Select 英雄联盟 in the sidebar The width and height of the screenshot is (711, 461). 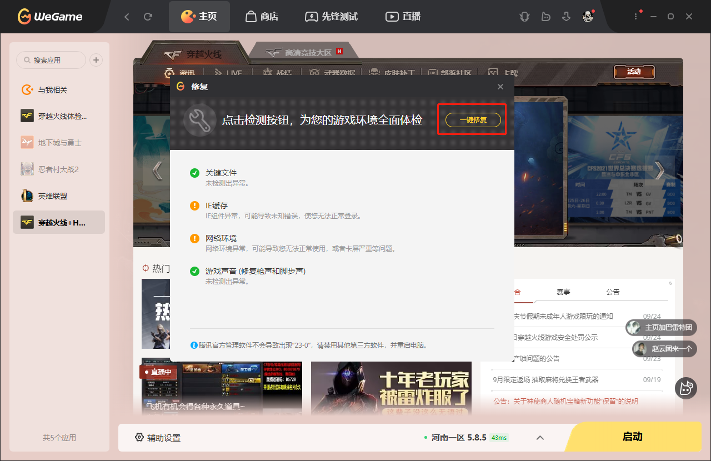coord(59,196)
